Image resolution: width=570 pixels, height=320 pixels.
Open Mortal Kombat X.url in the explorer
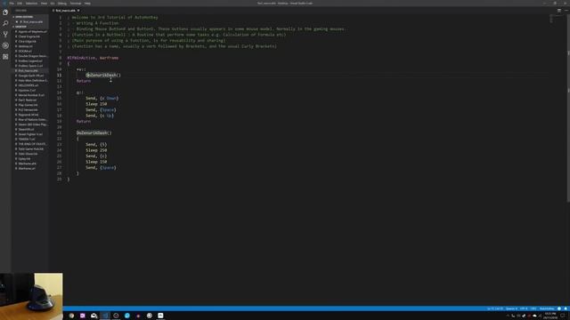point(31,95)
